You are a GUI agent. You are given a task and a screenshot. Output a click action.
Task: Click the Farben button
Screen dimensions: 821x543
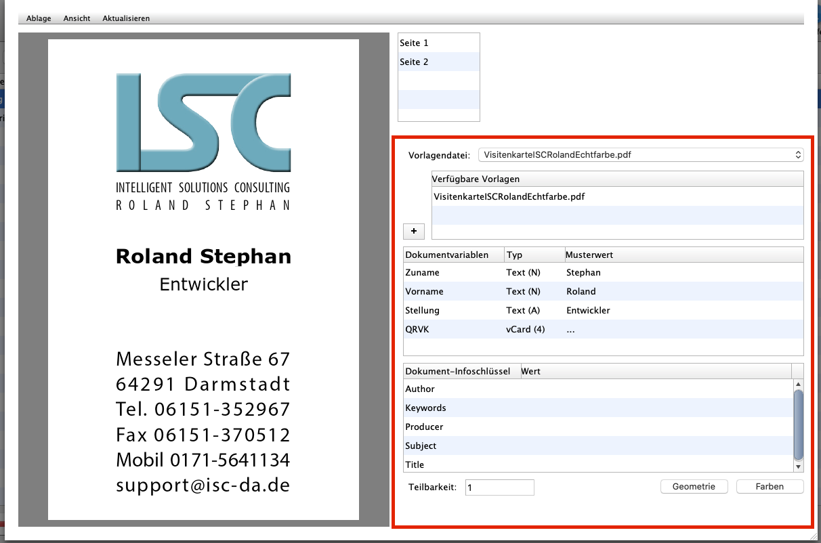click(770, 486)
